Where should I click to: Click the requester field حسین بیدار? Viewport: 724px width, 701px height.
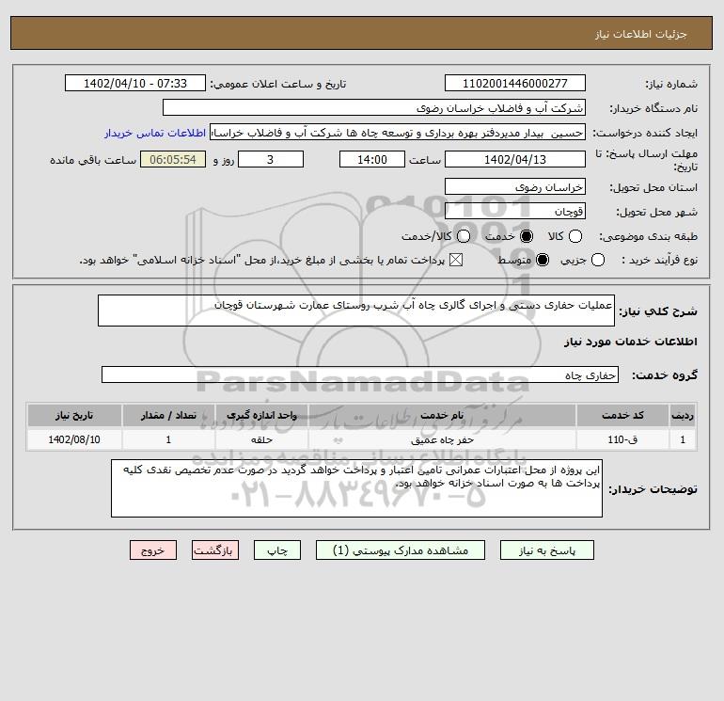(398, 133)
